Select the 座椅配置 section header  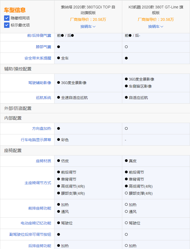[95, 150]
